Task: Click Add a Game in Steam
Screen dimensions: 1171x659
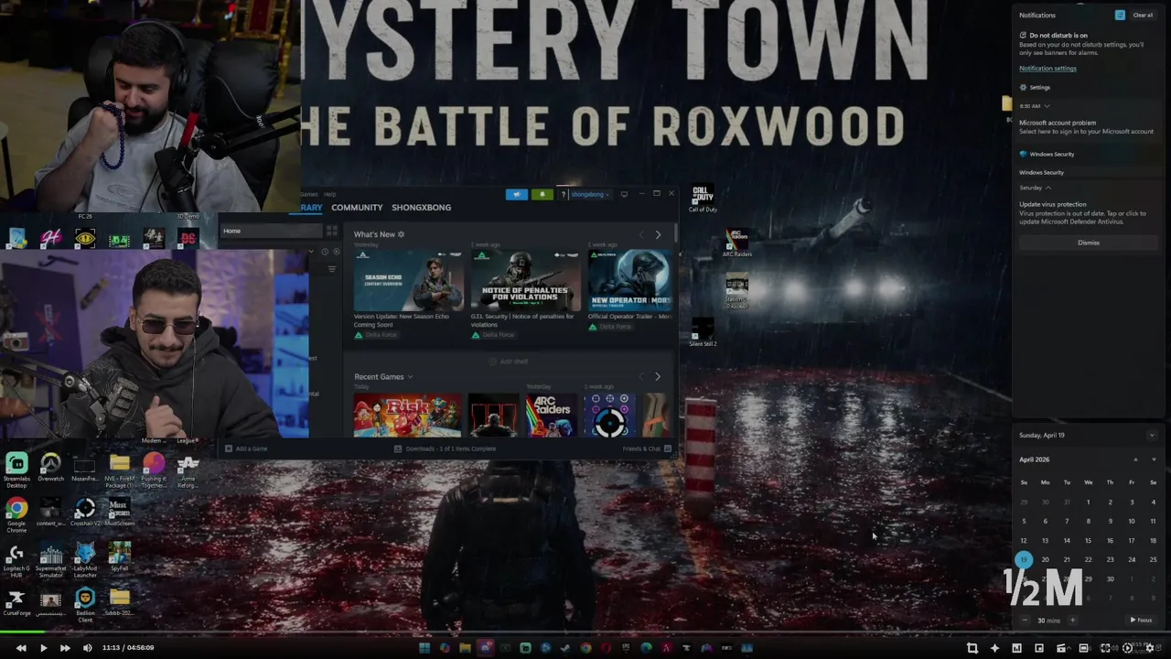Action: (x=246, y=448)
